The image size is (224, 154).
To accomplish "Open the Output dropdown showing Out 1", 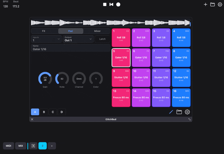I will 78,39.
